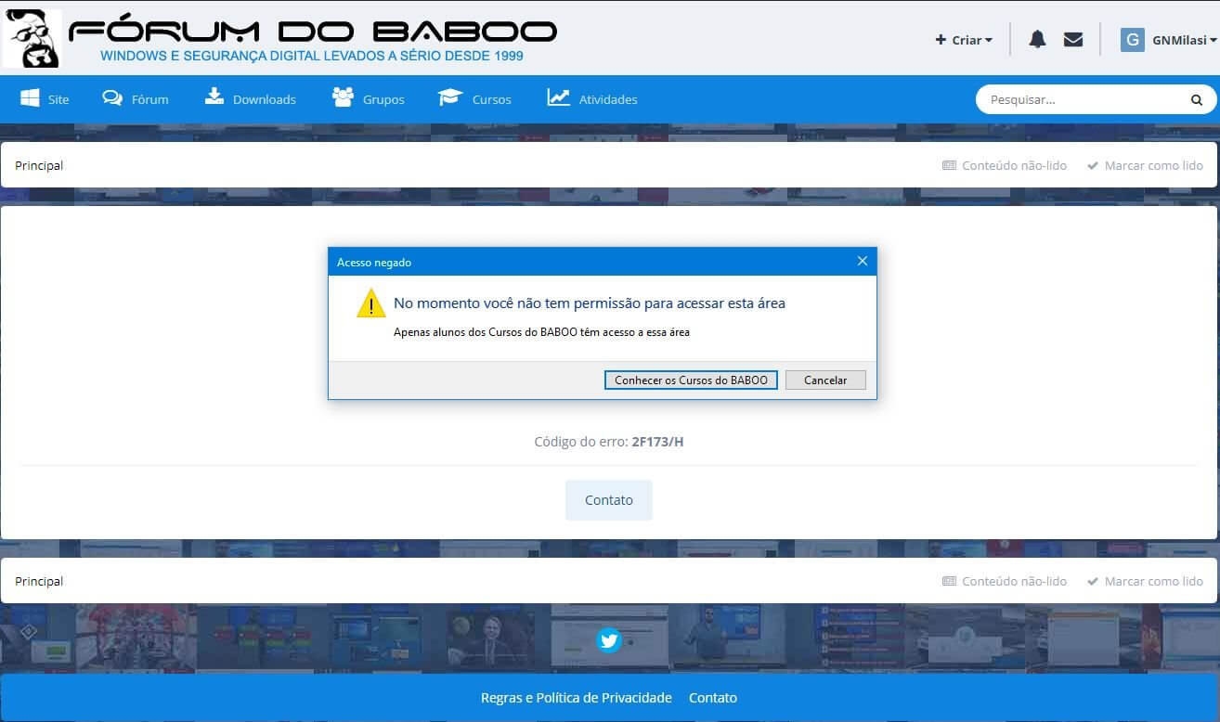Expand the Criar dropdown
This screenshot has height=722, width=1220.
[964, 40]
